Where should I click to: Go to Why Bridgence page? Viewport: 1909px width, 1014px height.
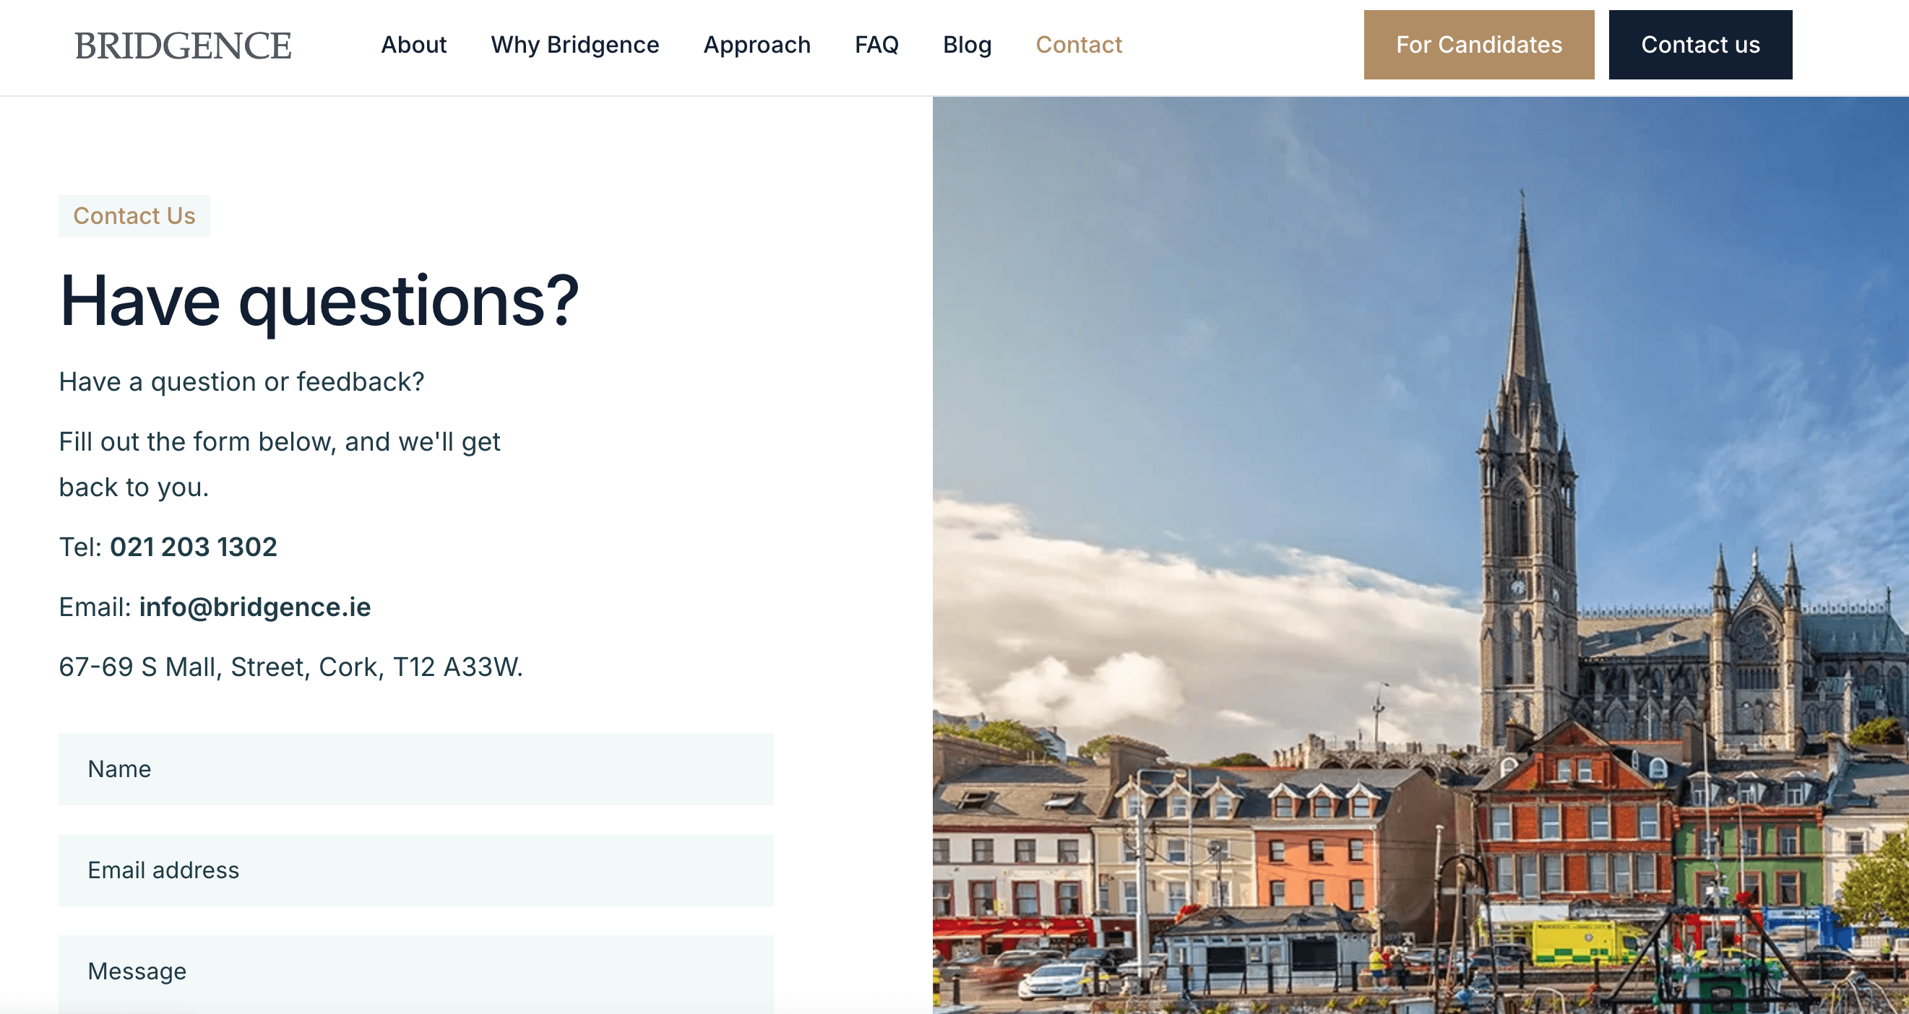point(574,45)
